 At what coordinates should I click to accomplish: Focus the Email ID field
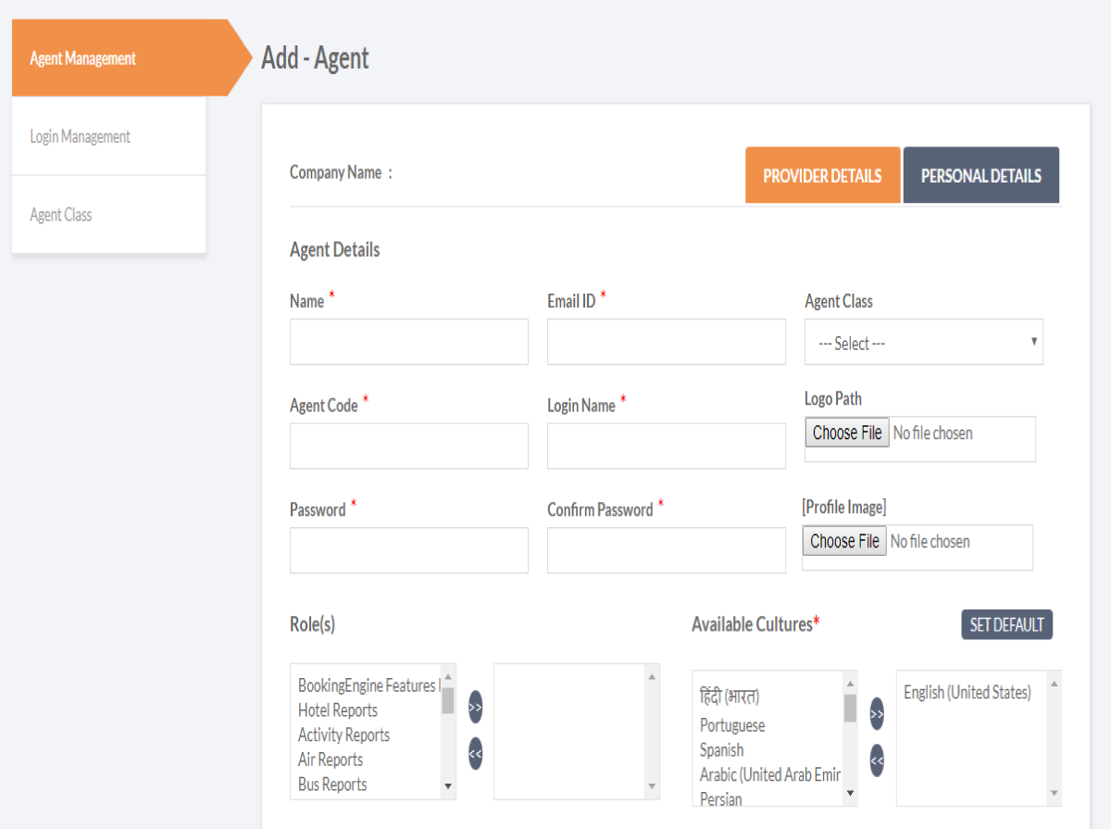(x=667, y=342)
